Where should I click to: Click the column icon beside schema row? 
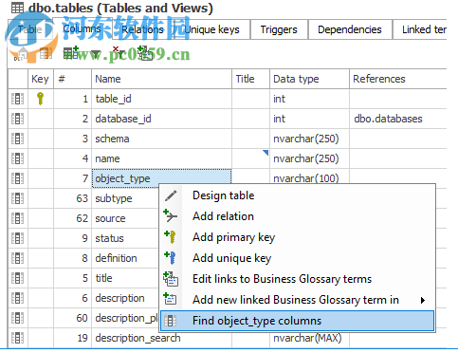(x=17, y=139)
